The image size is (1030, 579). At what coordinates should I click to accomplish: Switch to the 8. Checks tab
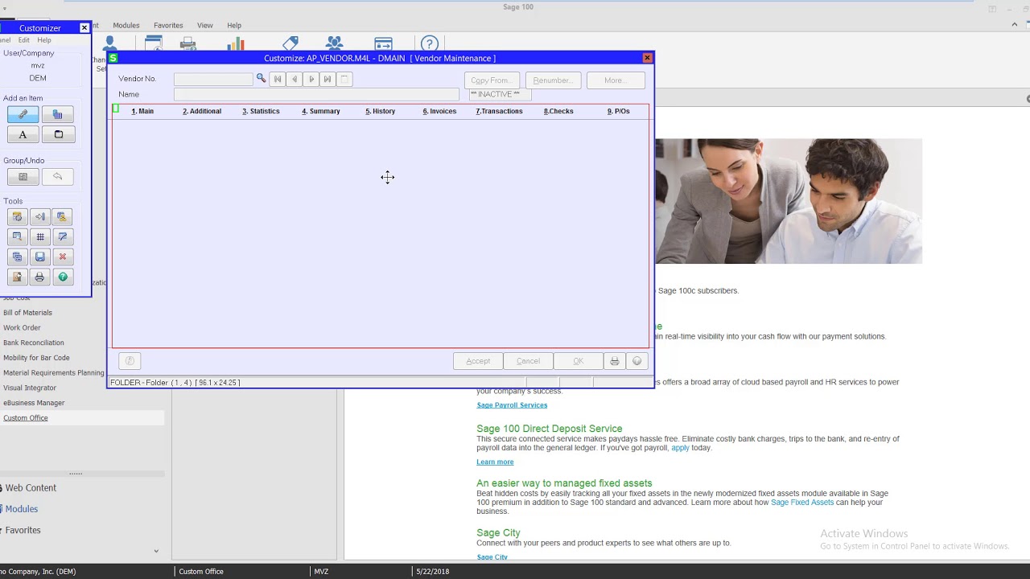(558, 111)
